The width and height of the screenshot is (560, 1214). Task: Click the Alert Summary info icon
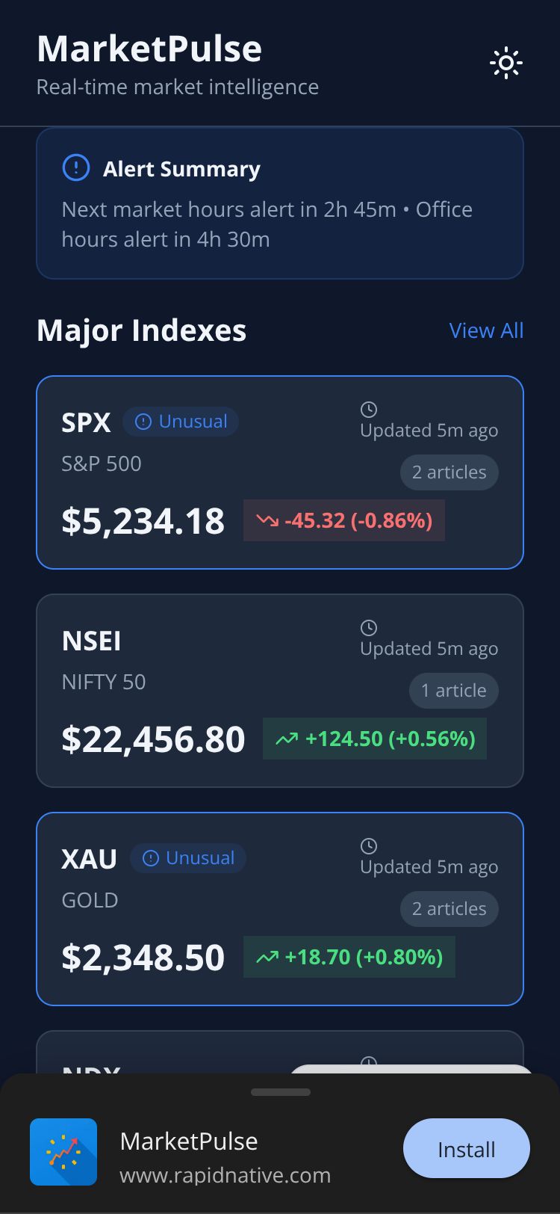pos(75,168)
